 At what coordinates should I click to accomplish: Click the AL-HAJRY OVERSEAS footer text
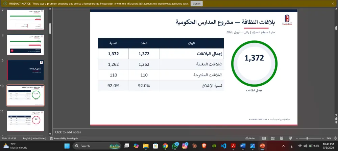coord(258,119)
